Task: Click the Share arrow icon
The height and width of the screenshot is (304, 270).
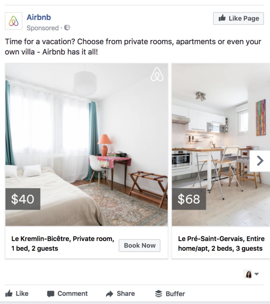Action: pyautogui.click(x=109, y=294)
